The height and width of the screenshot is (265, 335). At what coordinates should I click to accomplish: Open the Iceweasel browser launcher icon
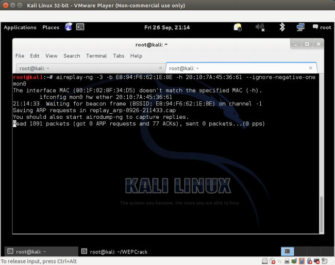pos(69,27)
